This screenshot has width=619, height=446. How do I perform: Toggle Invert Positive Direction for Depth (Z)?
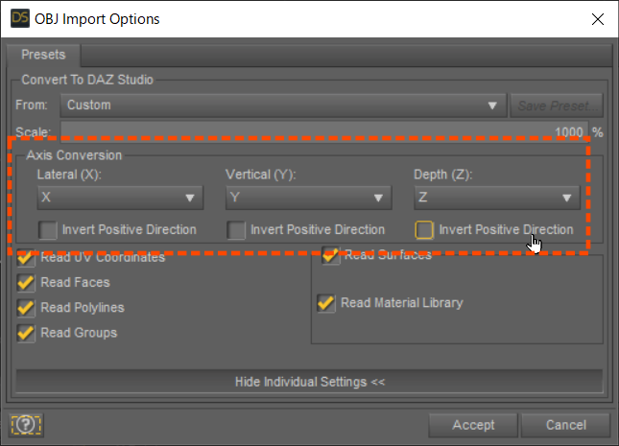(x=424, y=230)
